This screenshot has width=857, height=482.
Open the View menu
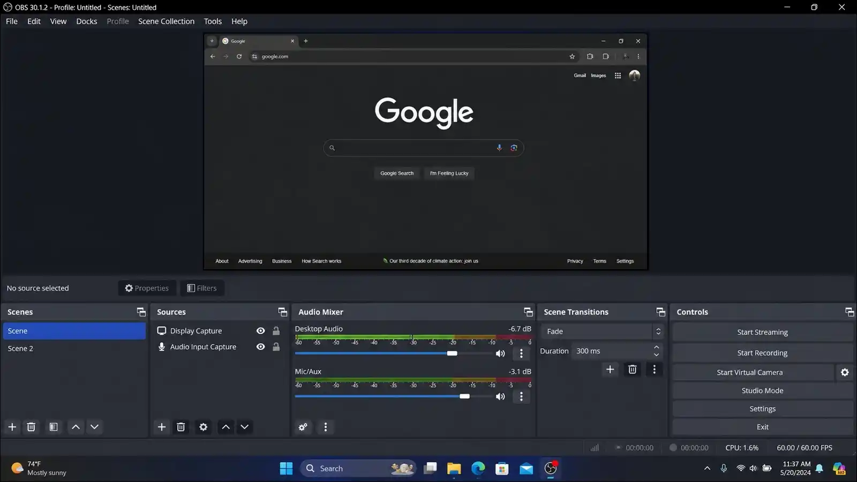(58, 21)
